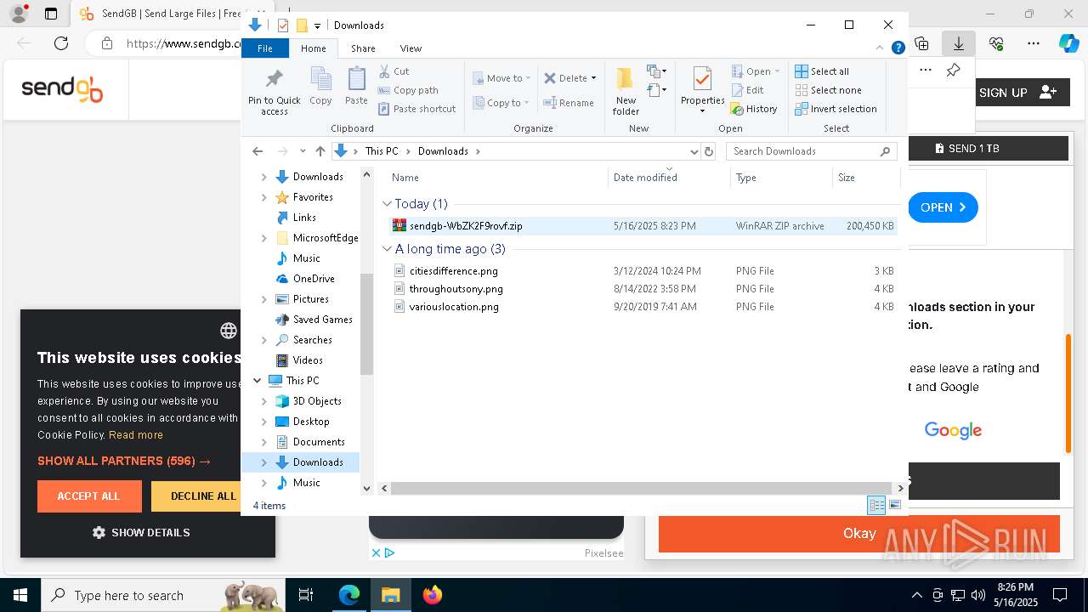Open Firefox from the taskbar
The image size is (1088, 612).
coord(433,595)
